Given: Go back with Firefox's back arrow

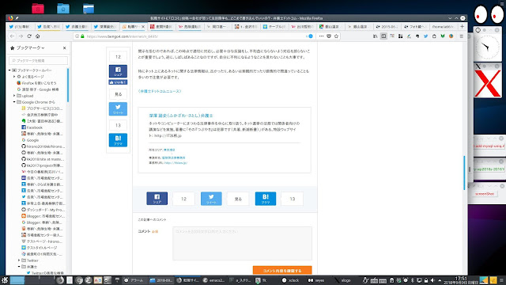Looking at the screenshot, I should [x=13, y=36].
